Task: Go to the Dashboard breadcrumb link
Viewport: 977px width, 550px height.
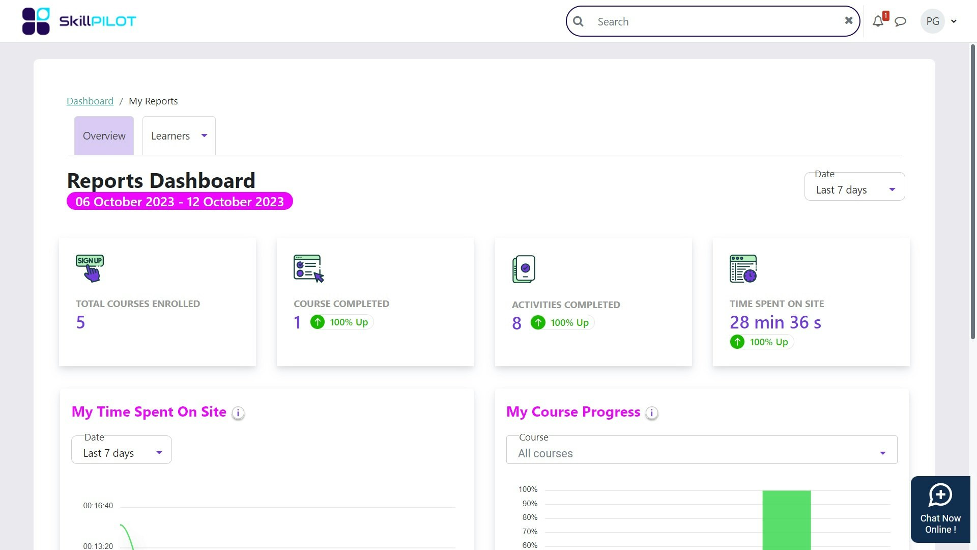Action: 90,101
